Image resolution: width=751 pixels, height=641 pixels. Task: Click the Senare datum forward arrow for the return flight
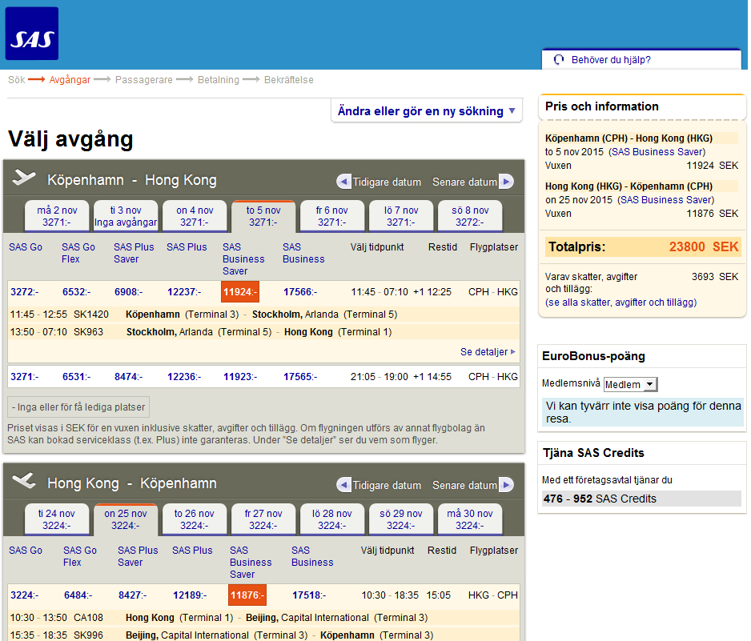click(507, 484)
